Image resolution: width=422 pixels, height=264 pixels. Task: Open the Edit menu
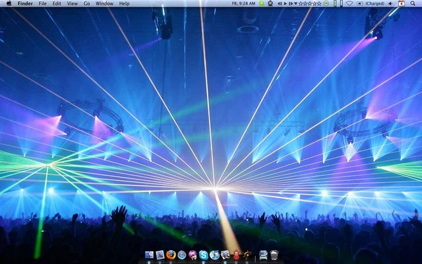tap(57, 3)
